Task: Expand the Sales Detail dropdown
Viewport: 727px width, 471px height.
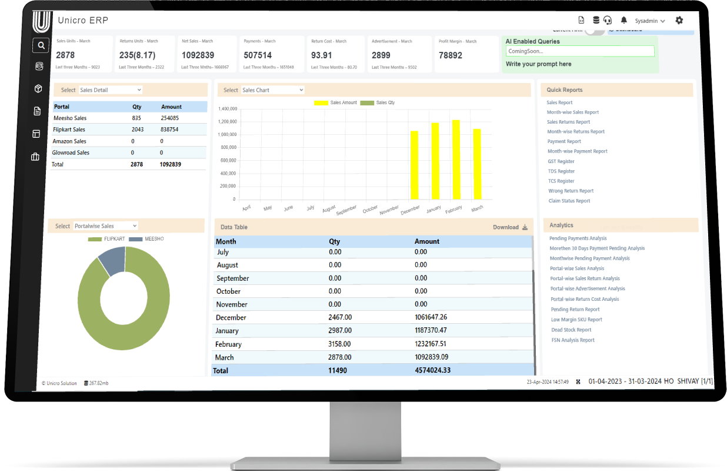Action: (110, 90)
